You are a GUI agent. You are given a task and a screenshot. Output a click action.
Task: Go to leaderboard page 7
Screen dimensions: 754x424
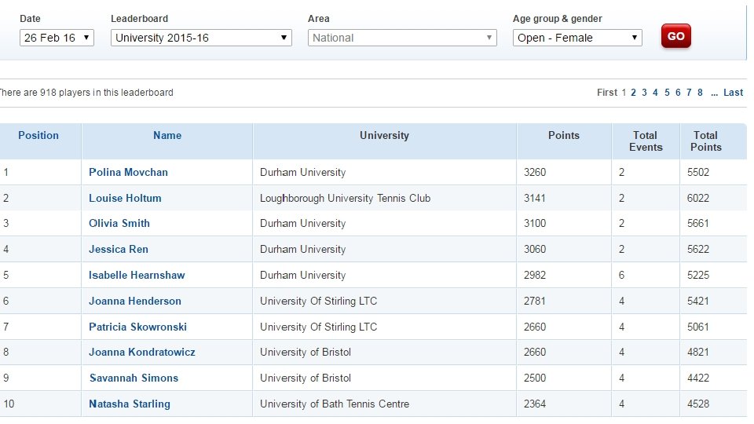pos(689,93)
